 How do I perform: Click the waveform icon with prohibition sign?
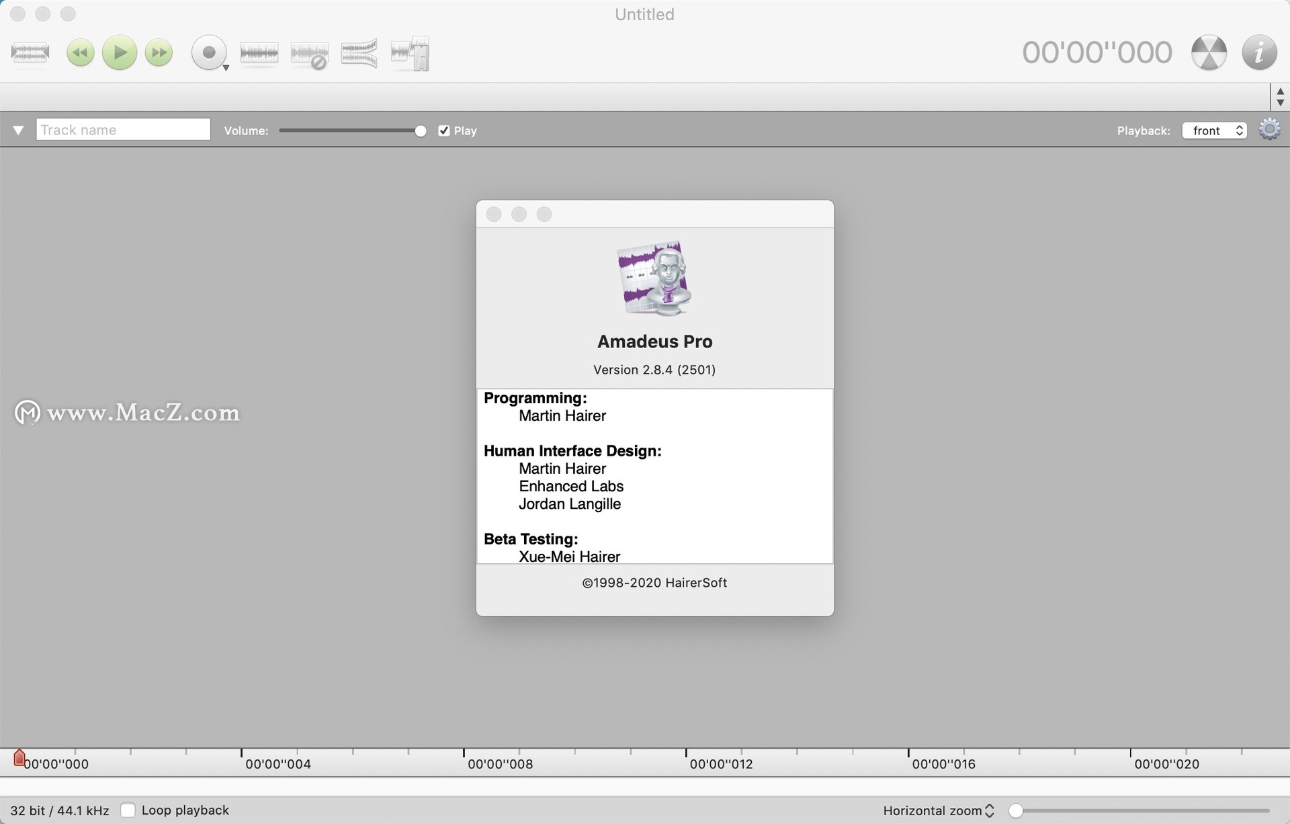pos(309,54)
